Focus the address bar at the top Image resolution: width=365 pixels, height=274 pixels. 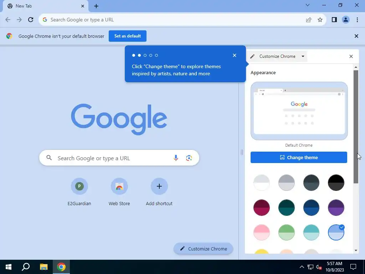click(x=182, y=20)
